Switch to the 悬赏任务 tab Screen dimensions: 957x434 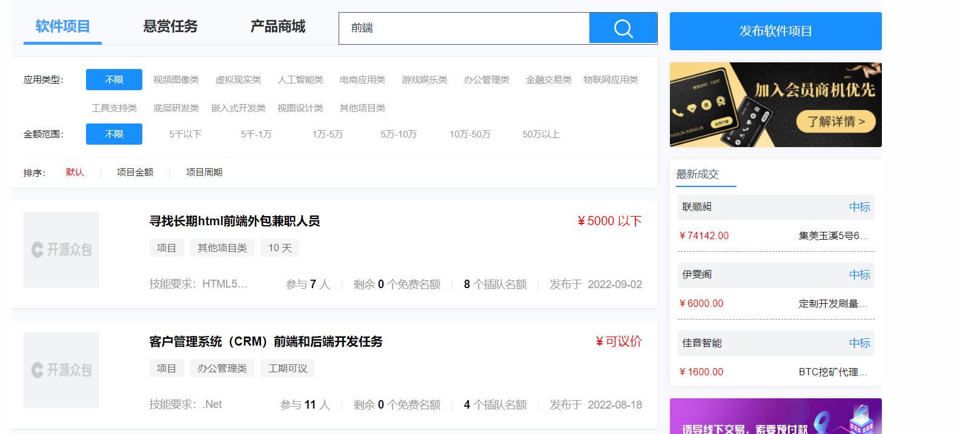tap(170, 27)
